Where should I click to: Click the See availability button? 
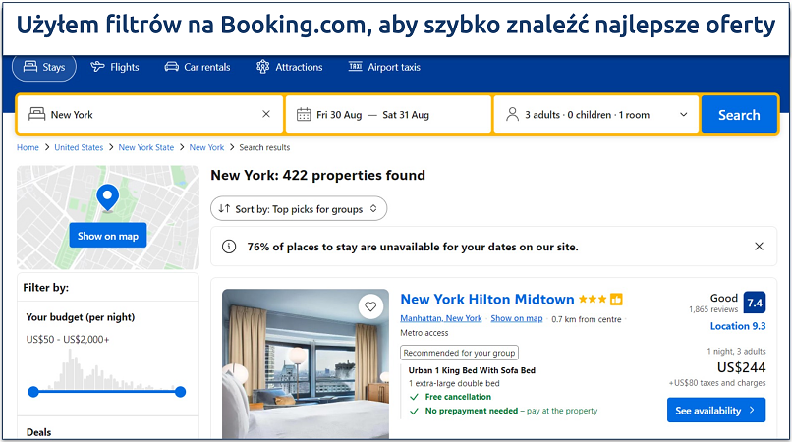[715, 410]
